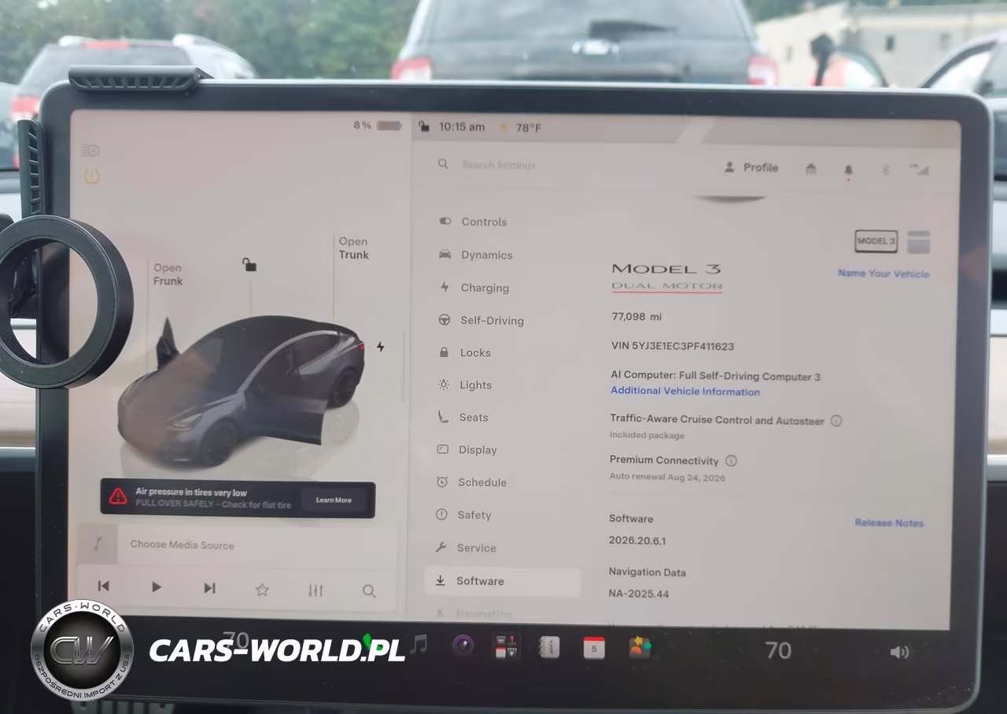The image size is (1007, 714).
Task: Open the Toybox app in bottom bar
Action: tap(640, 647)
